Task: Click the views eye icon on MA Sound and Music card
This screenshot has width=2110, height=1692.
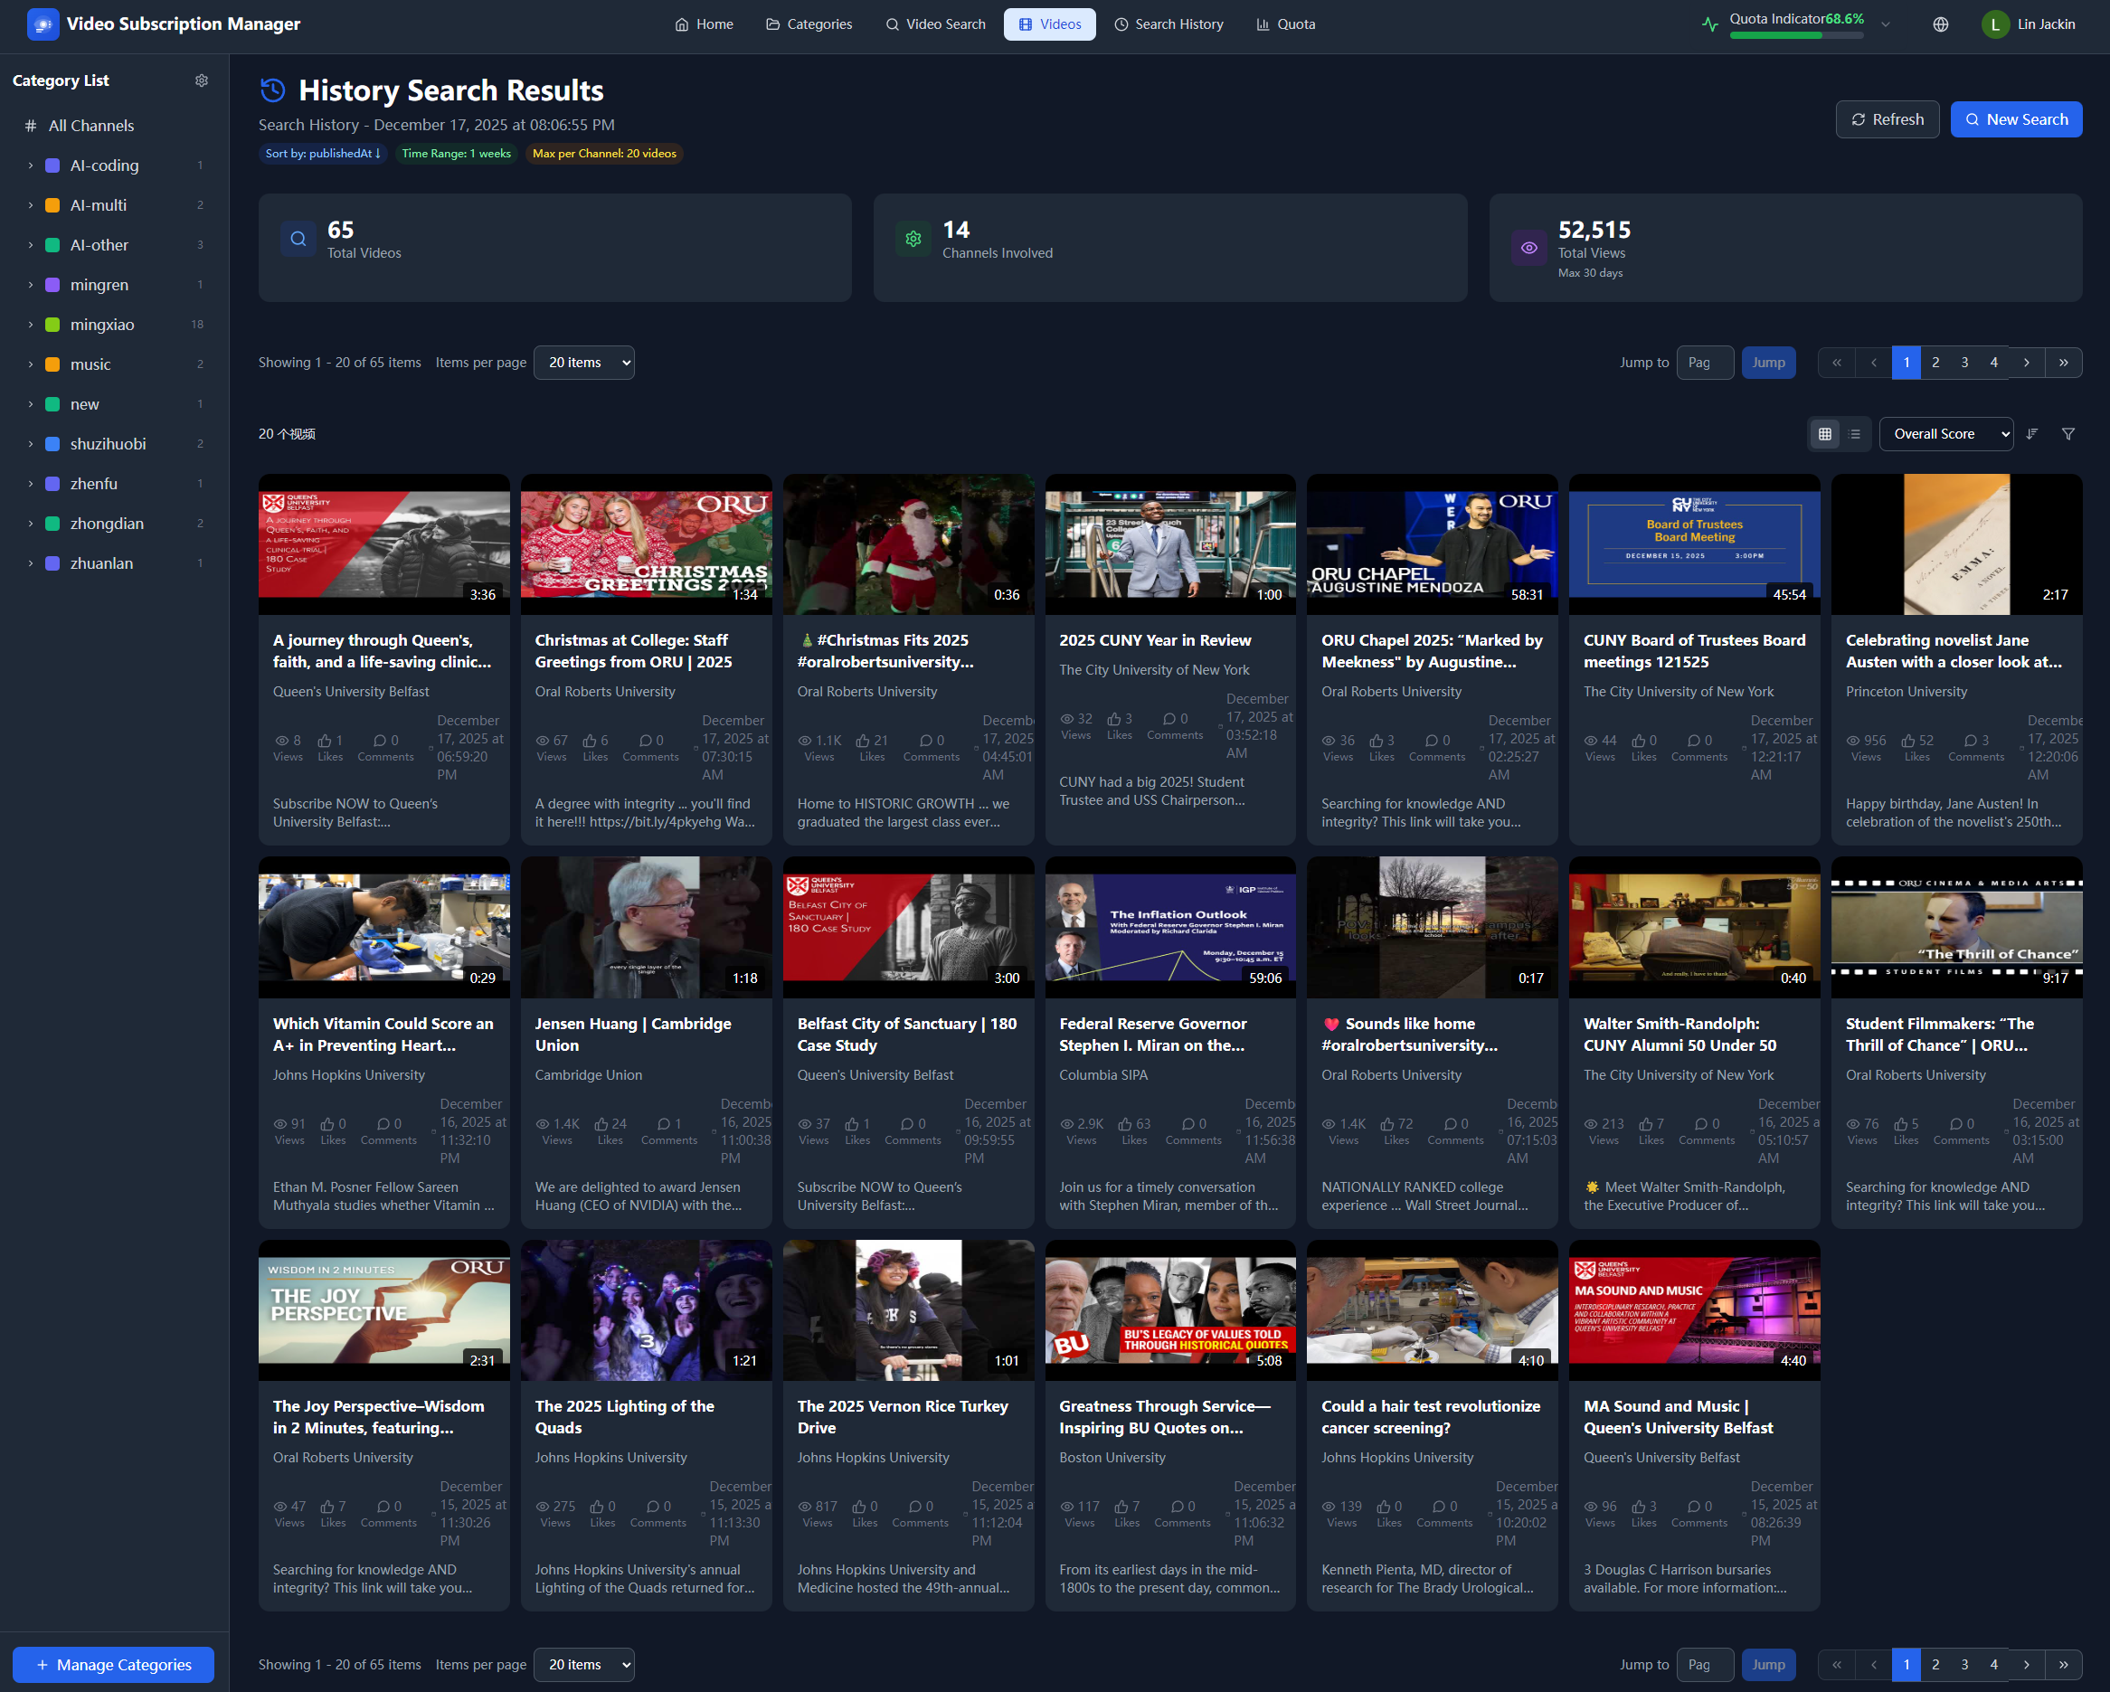Action: [x=1591, y=1506]
